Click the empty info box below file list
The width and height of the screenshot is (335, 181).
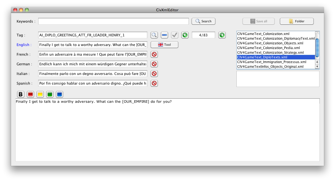pyautogui.click(x=278, y=79)
